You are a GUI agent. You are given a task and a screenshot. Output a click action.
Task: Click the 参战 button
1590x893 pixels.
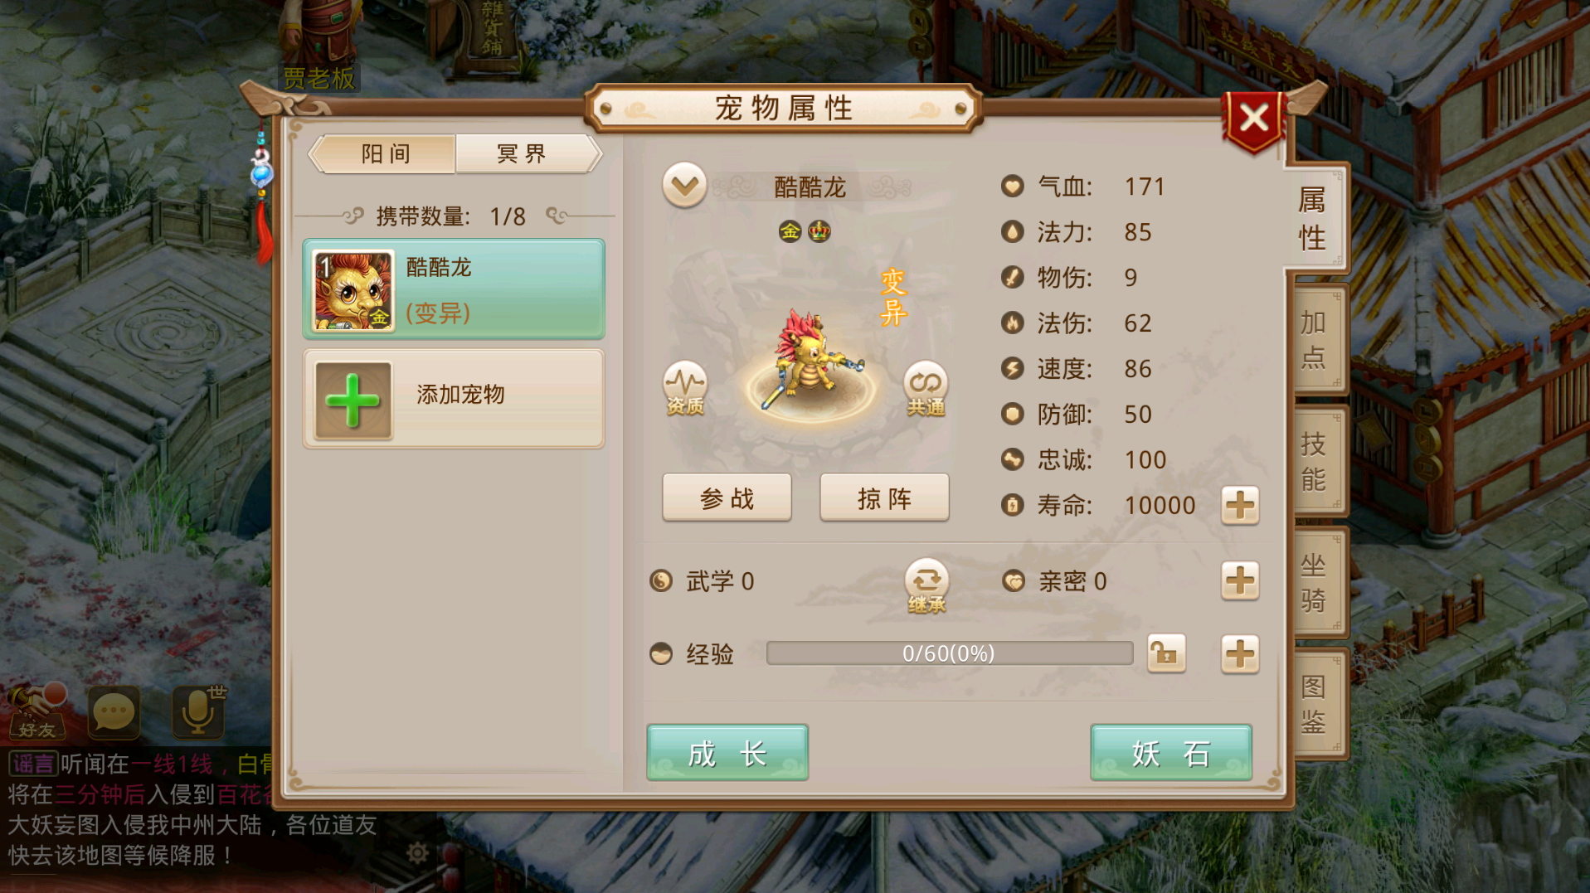click(727, 498)
